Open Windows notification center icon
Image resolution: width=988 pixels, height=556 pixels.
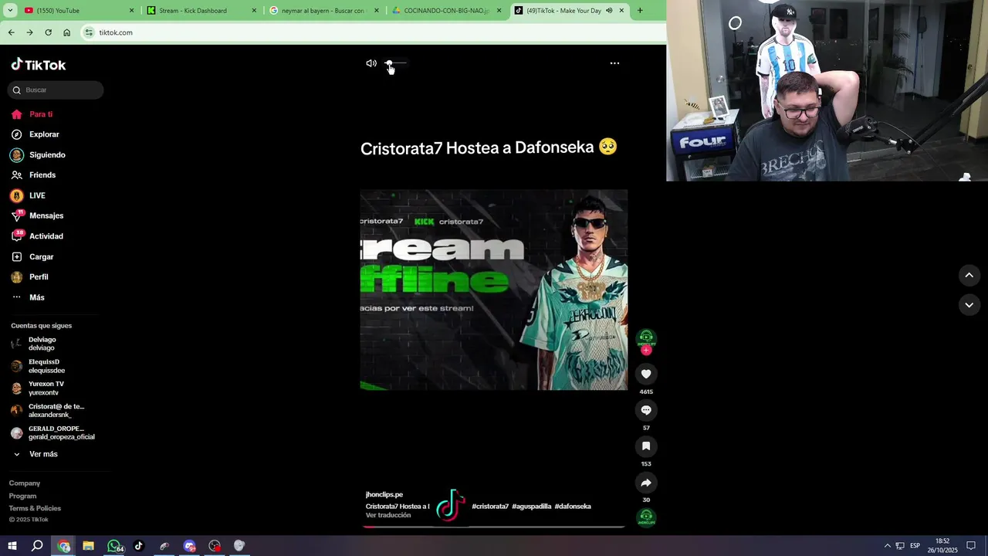[971, 546]
